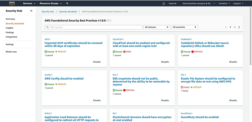Disable the Config.1 control

97,101
